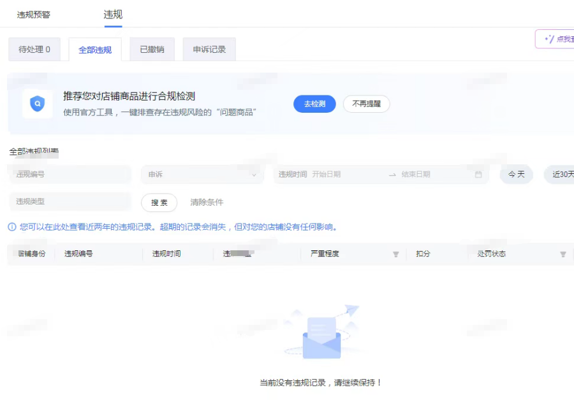
Task: Select the 今天 quick date filter
Action: pos(516,175)
